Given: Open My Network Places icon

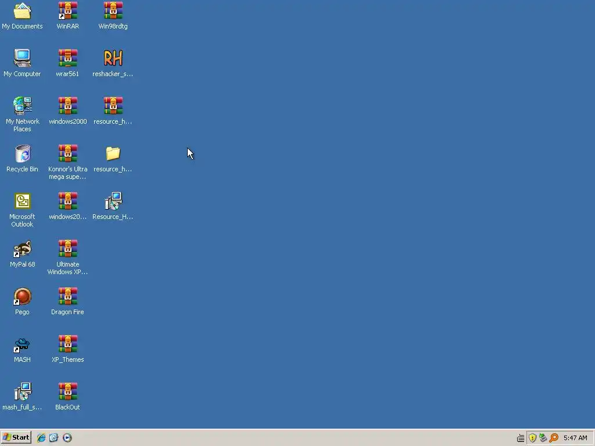Looking at the screenshot, I should pyautogui.click(x=23, y=106).
